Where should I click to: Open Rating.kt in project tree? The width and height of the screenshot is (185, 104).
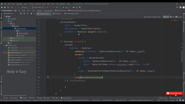pyautogui.click(x=21, y=36)
